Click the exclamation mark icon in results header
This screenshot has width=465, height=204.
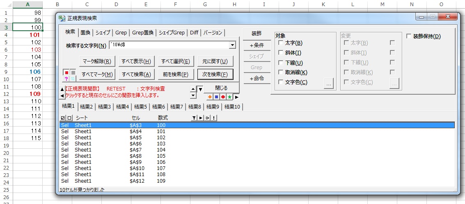click(214, 118)
